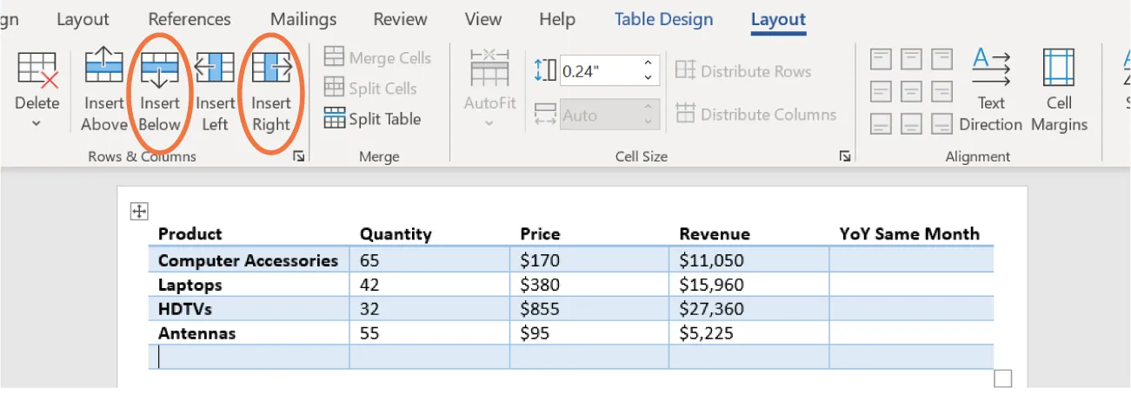This screenshot has width=1131, height=394.
Task: Open the Rows & Columns dialog launcher
Action: tap(299, 157)
